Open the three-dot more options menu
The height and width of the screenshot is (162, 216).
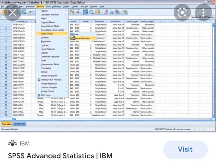click(203, 13)
